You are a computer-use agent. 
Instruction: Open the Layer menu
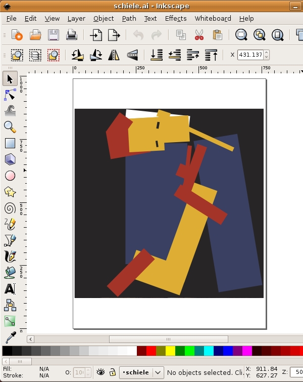(x=76, y=19)
